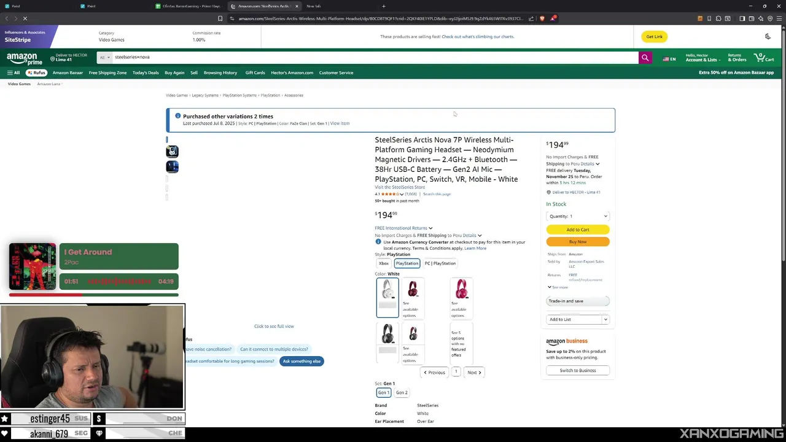This screenshot has height=442, width=786.
Task: Bookmark this page in the address bar
Action: (220, 18)
